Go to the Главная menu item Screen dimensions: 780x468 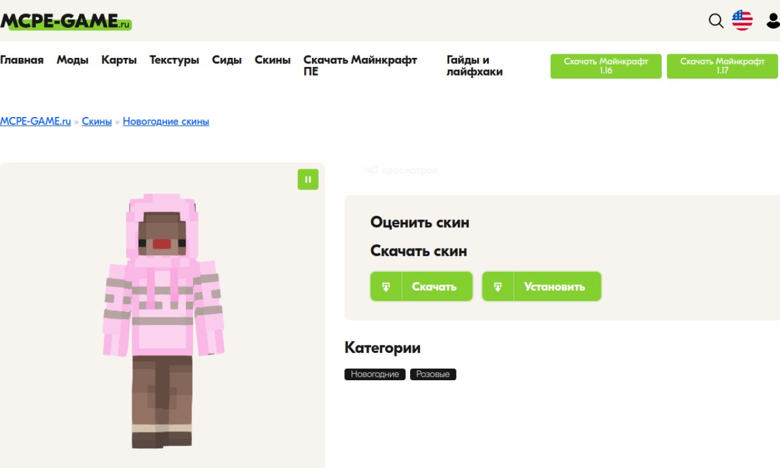coord(22,60)
